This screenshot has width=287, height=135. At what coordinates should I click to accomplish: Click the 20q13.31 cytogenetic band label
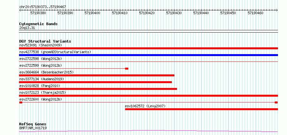tap(27, 28)
